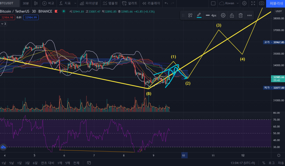Select the 1해 time range
Image resolution: width=285 pixels, height=166 pixels.
pos(60,163)
